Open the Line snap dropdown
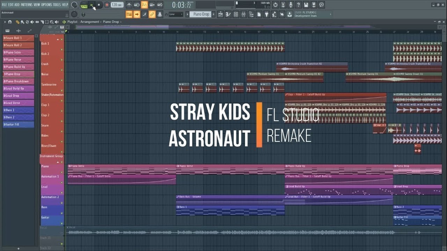 point(176,14)
